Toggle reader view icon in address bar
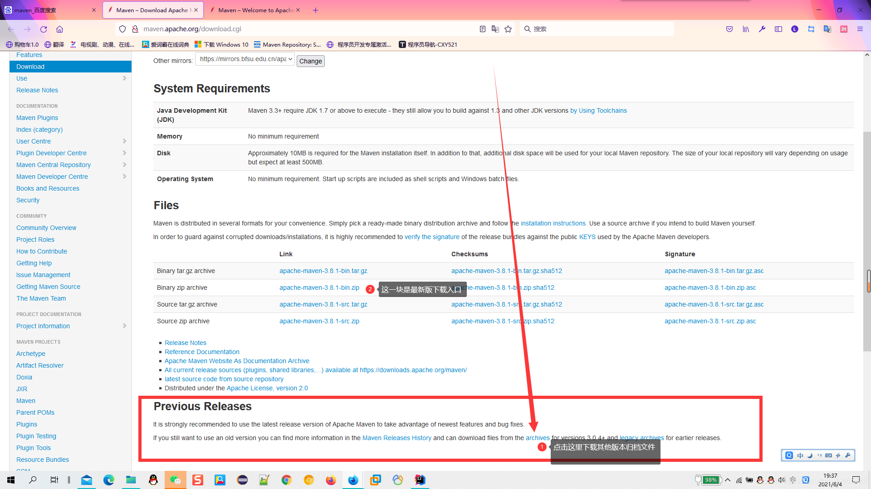This screenshot has height=489, width=871. 482,29
